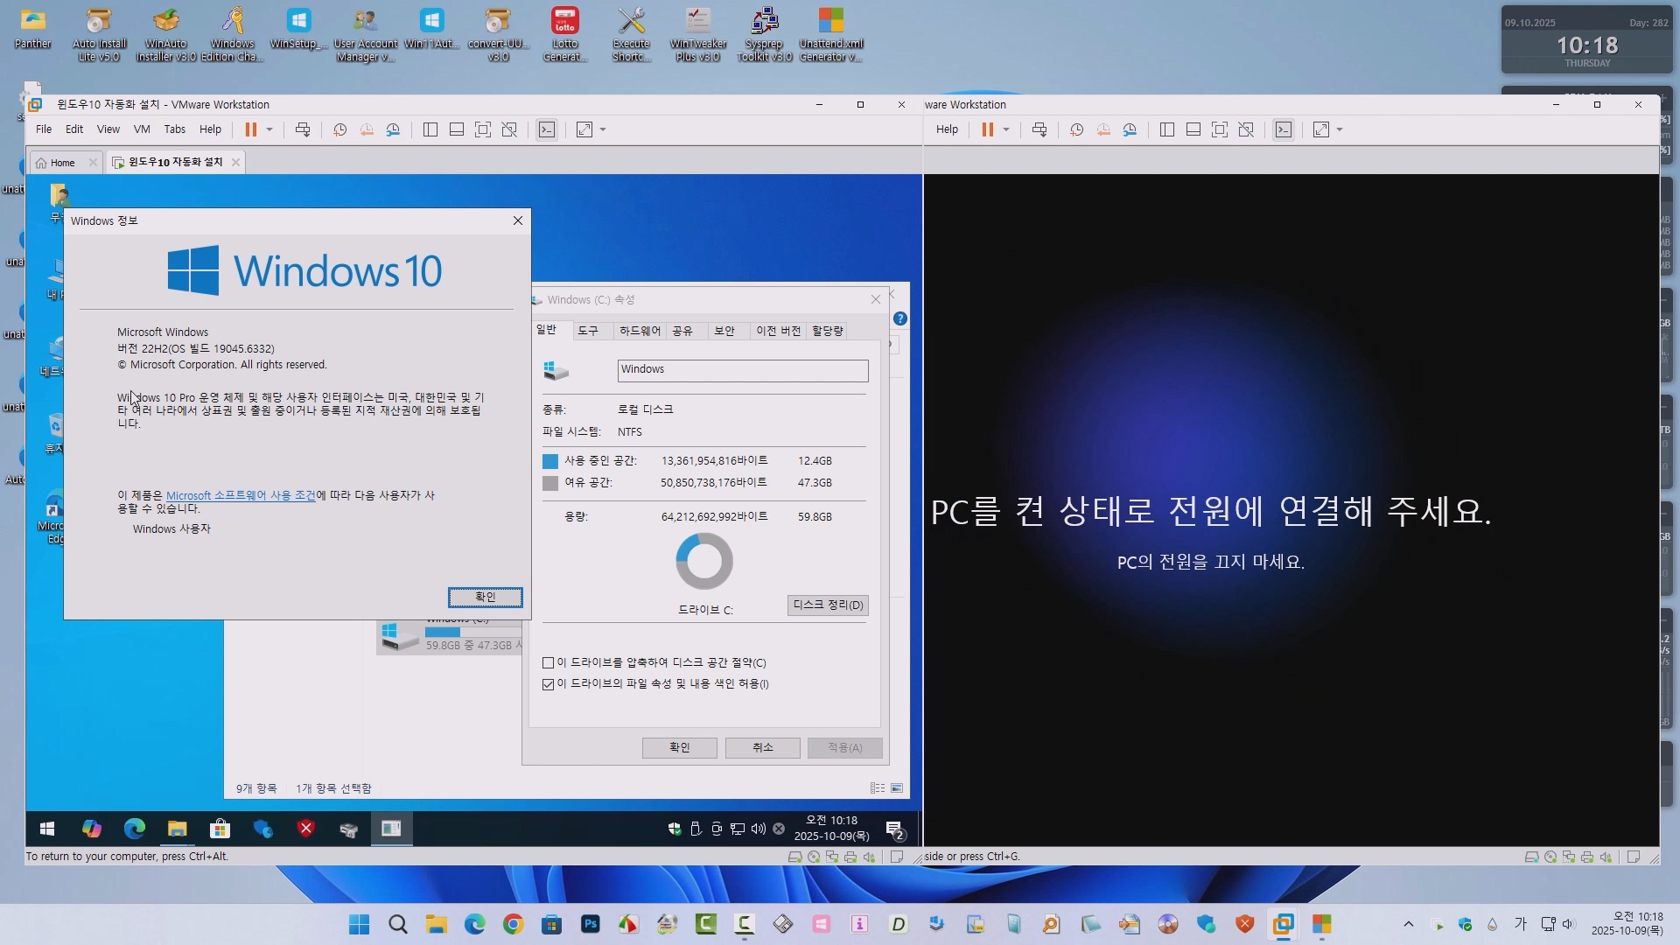Click the blue used space color box
This screenshot has height=945, width=1680.
point(550,461)
